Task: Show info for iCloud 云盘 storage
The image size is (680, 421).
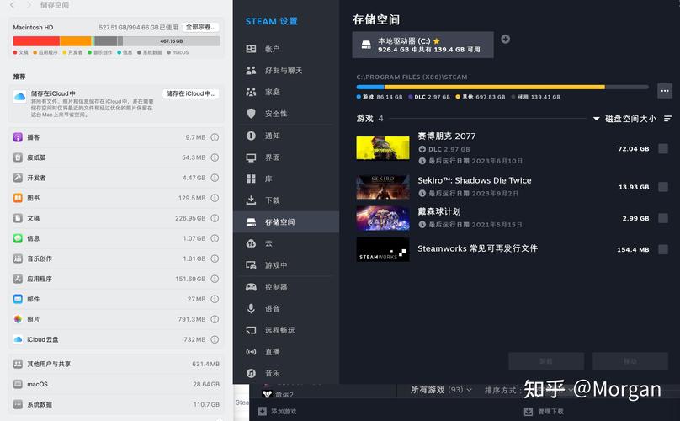Action: point(215,339)
